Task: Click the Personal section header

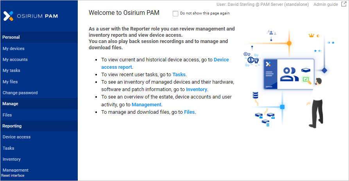Action: point(39,37)
